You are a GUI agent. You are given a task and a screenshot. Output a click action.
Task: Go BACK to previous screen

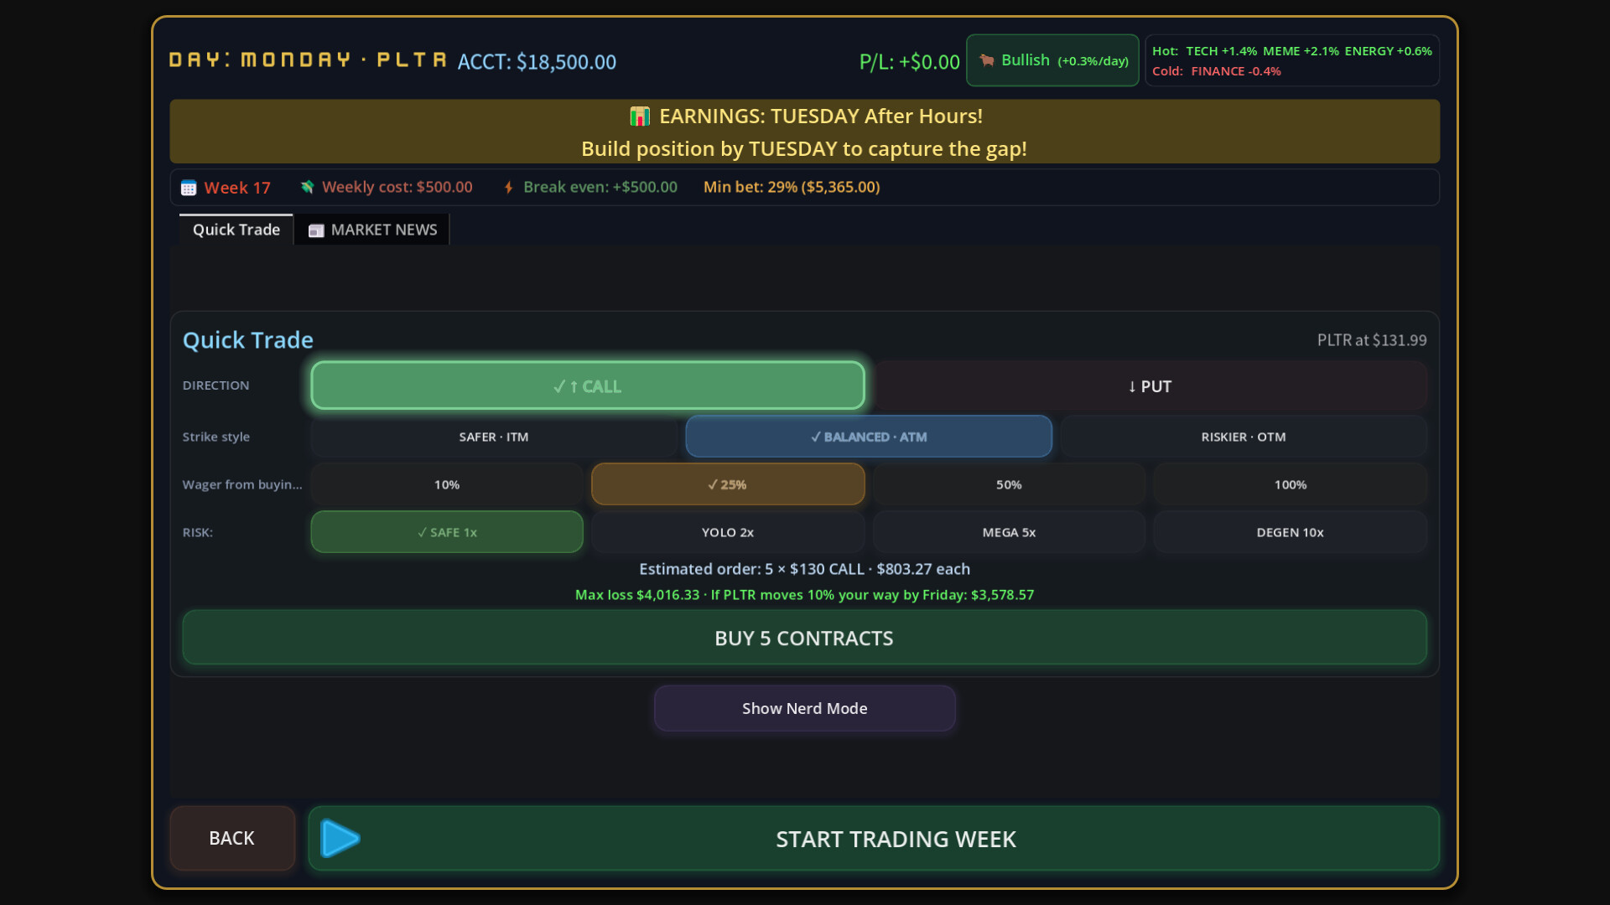pyautogui.click(x=232, y=838)
